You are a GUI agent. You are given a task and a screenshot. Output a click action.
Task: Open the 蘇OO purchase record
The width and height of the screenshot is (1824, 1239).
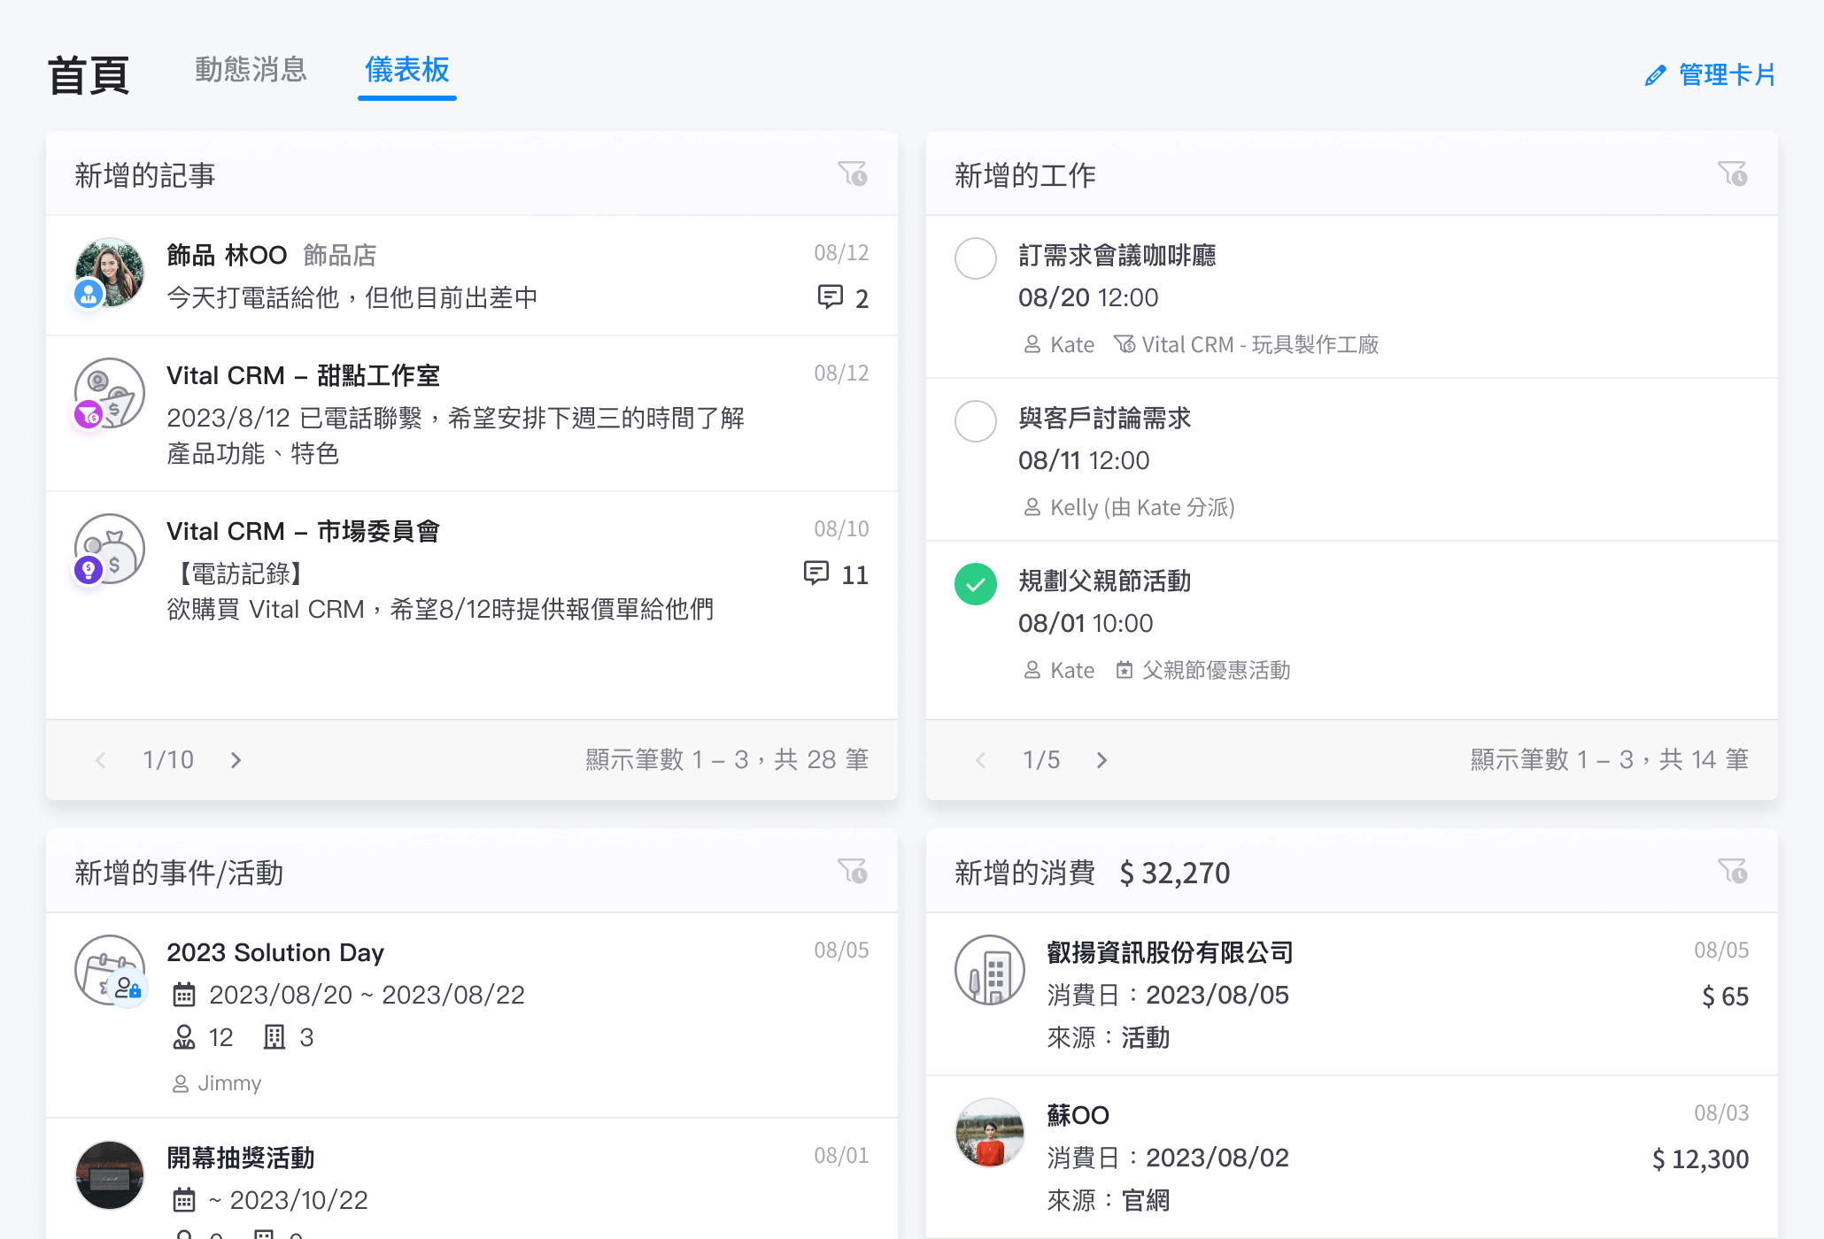[x=1078, y=1115]
